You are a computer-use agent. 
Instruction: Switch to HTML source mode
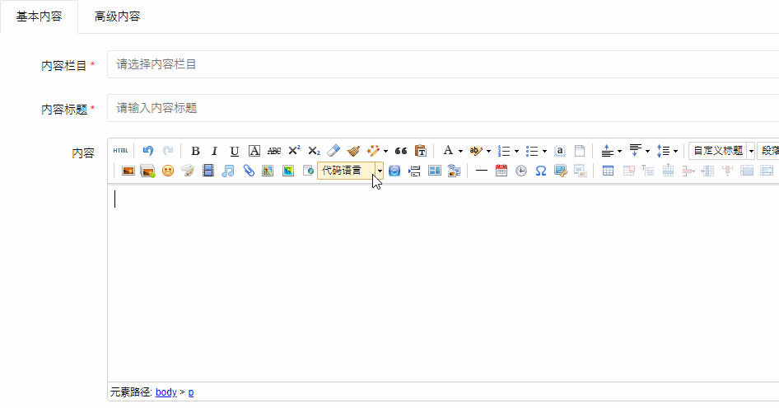(x=121, y=151)
